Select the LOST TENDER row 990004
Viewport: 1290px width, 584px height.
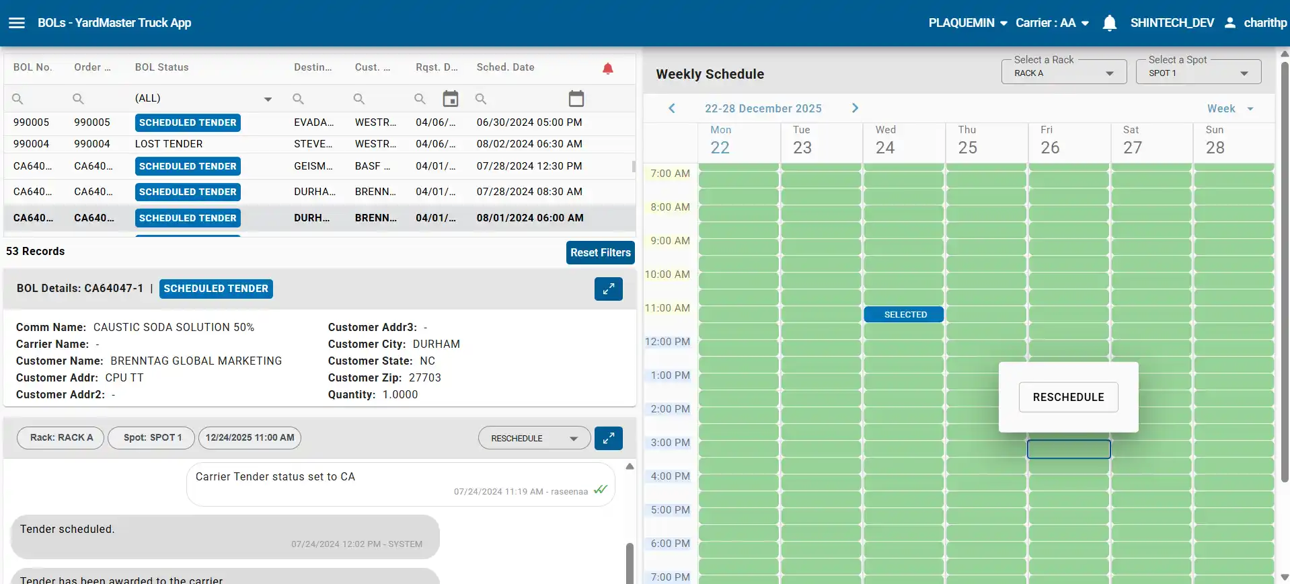point(168,144)
